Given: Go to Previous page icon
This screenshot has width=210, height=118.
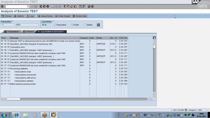Looking at the screenshot, I should 69,7.
